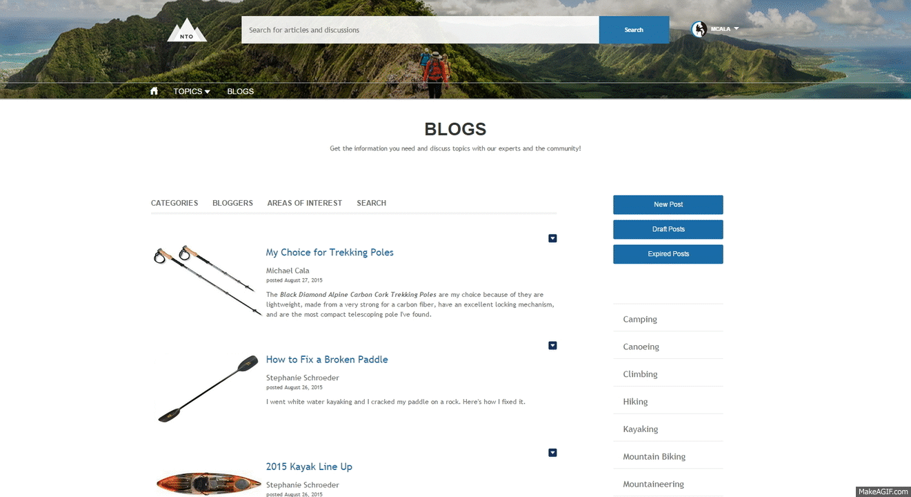Open options arrow for 2015 Kayak Line Up post

click(552, 452)
